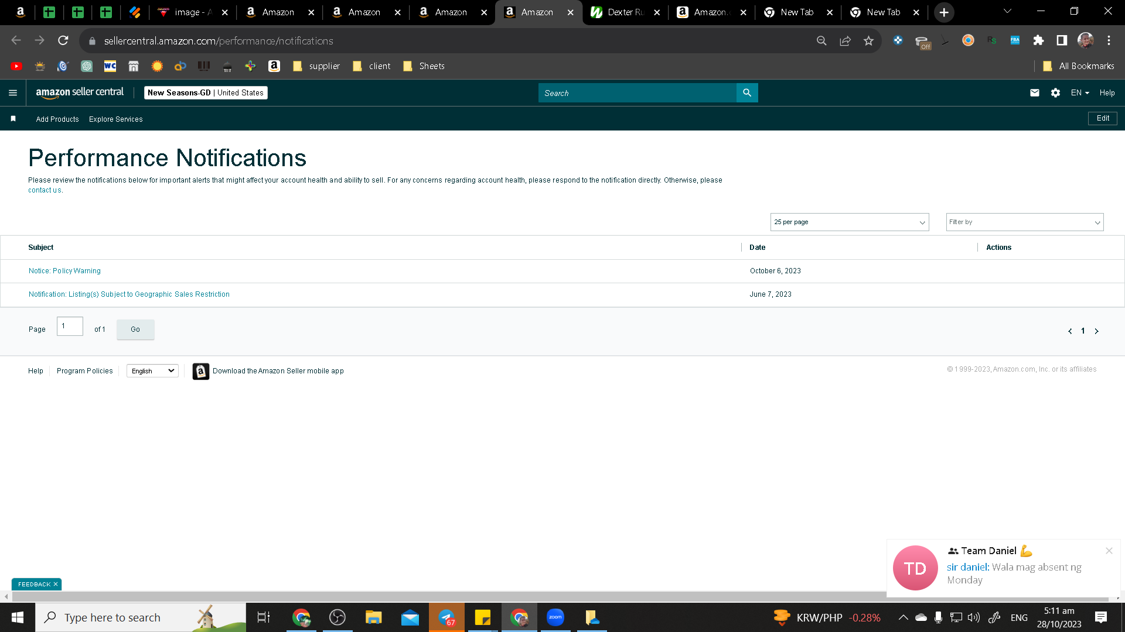Open the Windows Start menu

[x=18, y=617]
